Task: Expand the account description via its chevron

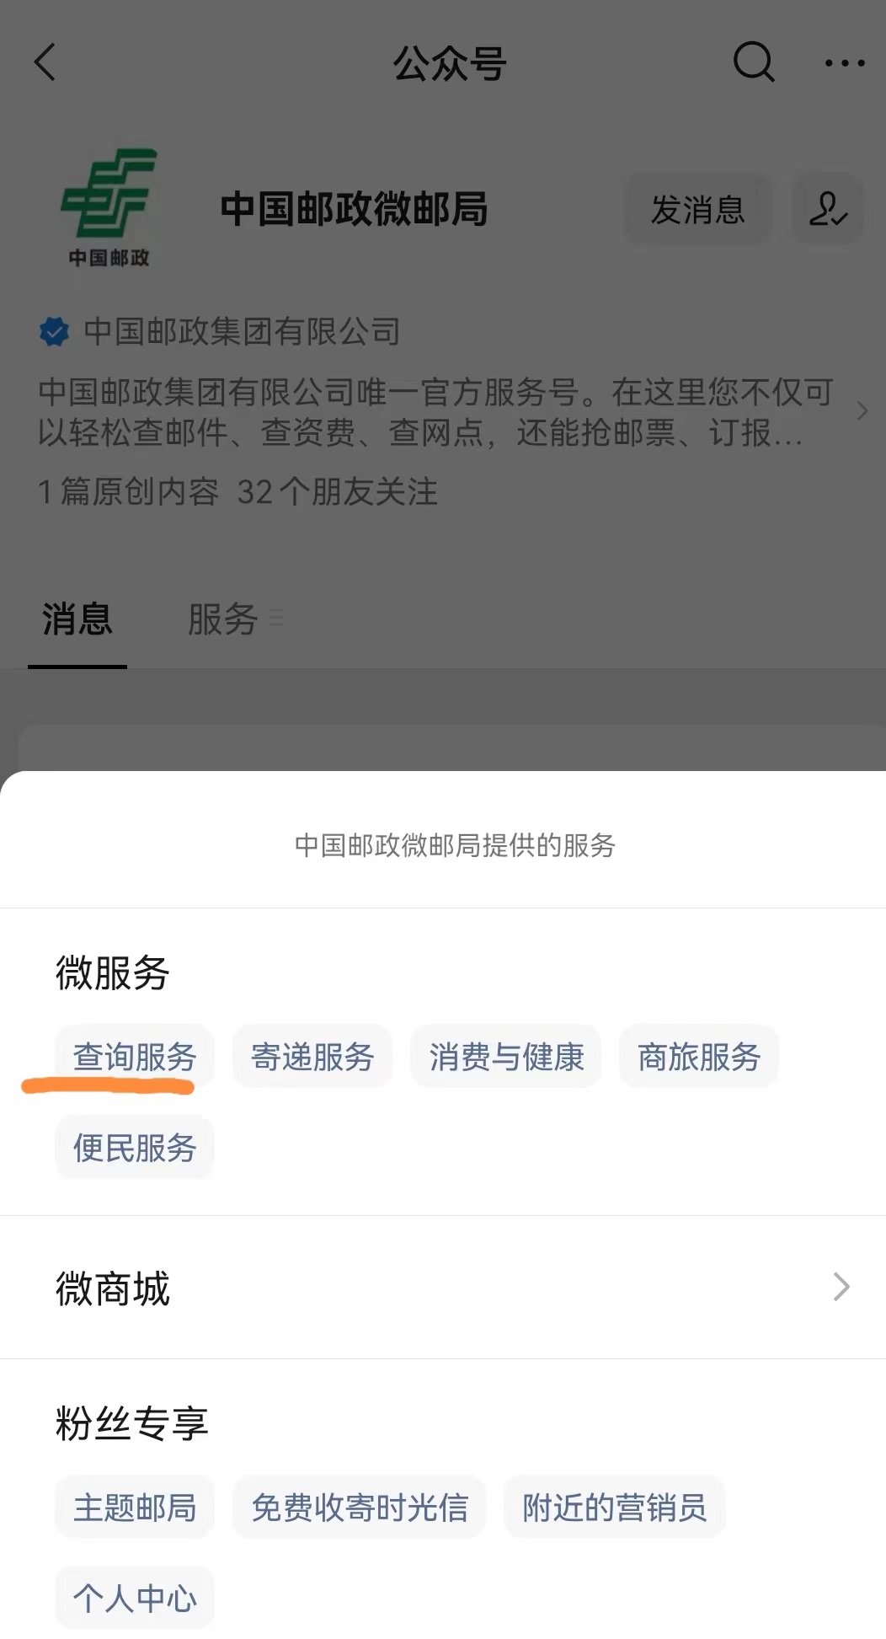Action: 862,411
